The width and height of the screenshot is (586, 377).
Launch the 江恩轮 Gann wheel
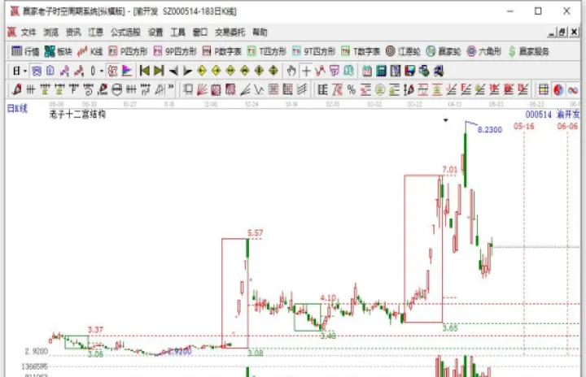(x=403, y=51)
